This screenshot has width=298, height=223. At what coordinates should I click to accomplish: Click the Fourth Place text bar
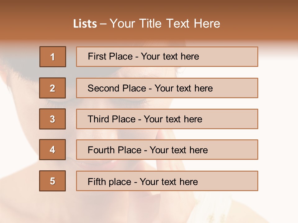(167, 150)
